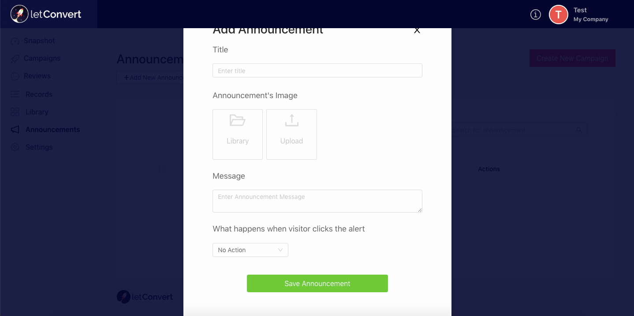Click the No Action dropdown arrow
This screenshot has width=634, height=316.
point(280,250)
